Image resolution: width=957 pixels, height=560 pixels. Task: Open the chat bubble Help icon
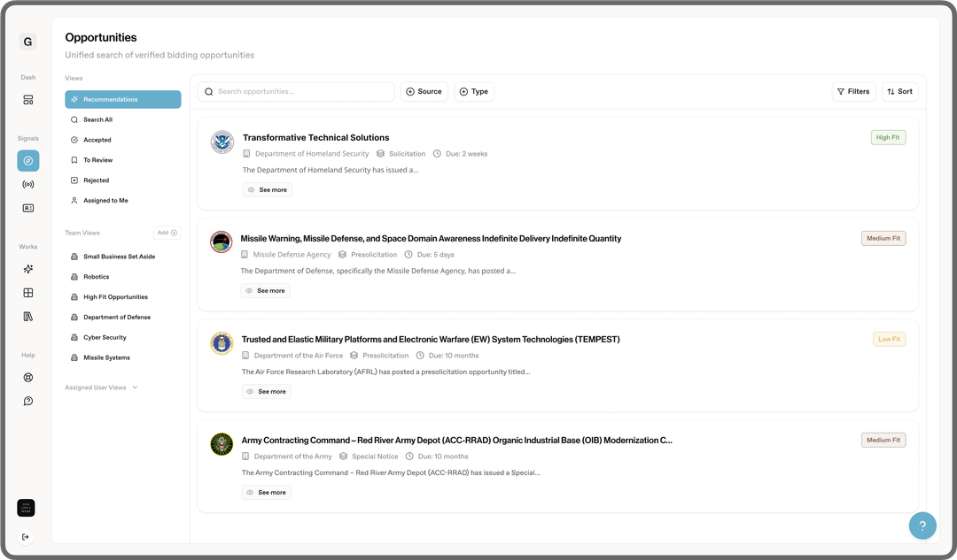pyautogui.click(x=27, y=401)
